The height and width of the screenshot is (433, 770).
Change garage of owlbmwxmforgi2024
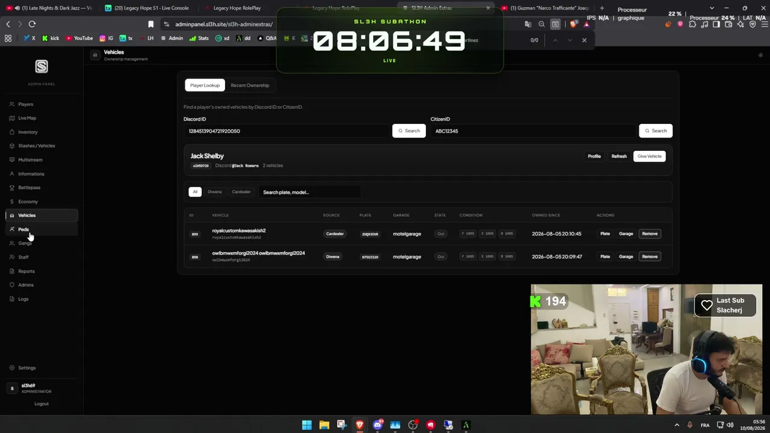[626, 256]
